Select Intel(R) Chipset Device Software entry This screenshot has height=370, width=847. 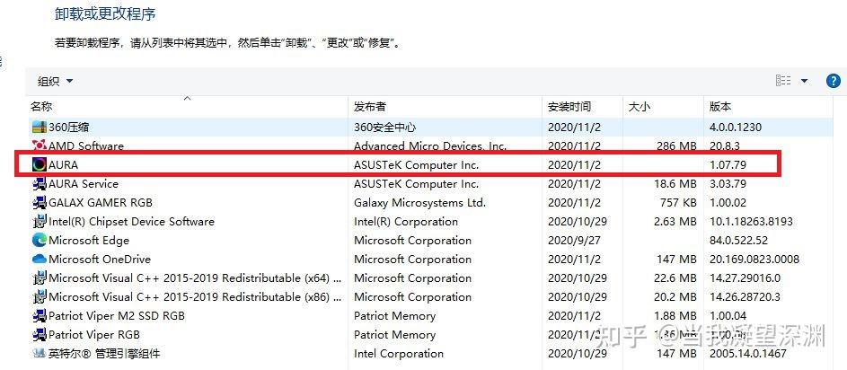point(131,222)
